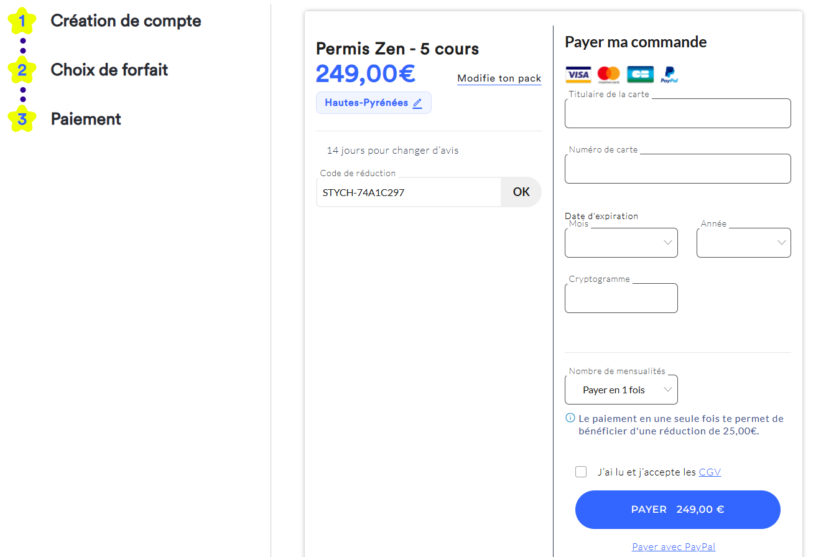Select the Visa payment logo
This screenshot has height=557, width=821.
point(578,74)
